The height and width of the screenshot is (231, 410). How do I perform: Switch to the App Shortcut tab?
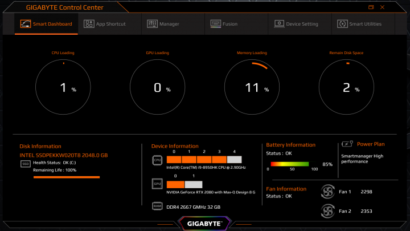109,24
